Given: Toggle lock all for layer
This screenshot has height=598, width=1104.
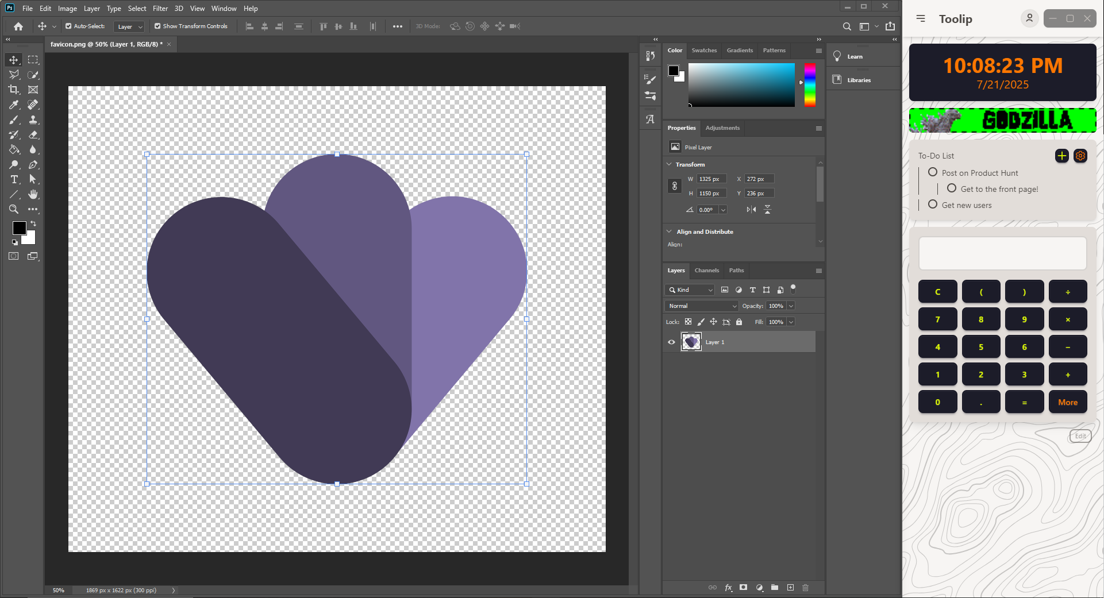Looking at the screenshot, I should coord(739,322).
